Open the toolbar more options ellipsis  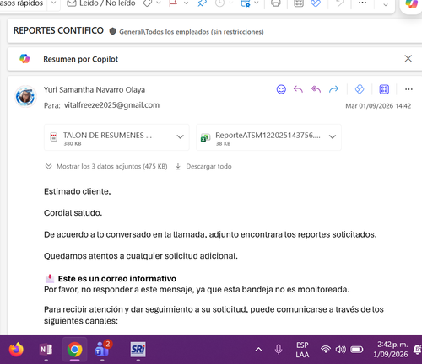pos(362,3)
